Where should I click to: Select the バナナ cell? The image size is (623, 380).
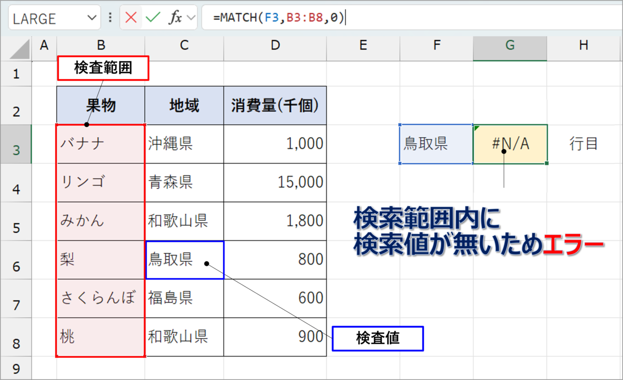click(x=101, y=144)
